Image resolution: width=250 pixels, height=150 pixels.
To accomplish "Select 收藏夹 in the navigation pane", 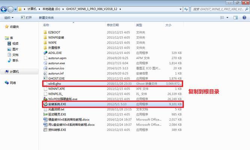I will [14, 27].
